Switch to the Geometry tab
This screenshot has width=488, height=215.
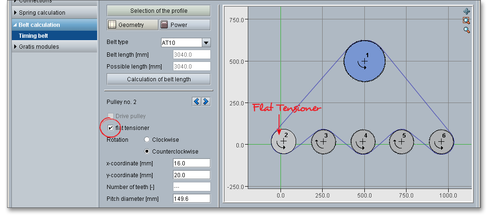pyautogui.click(x=132, y=25)
